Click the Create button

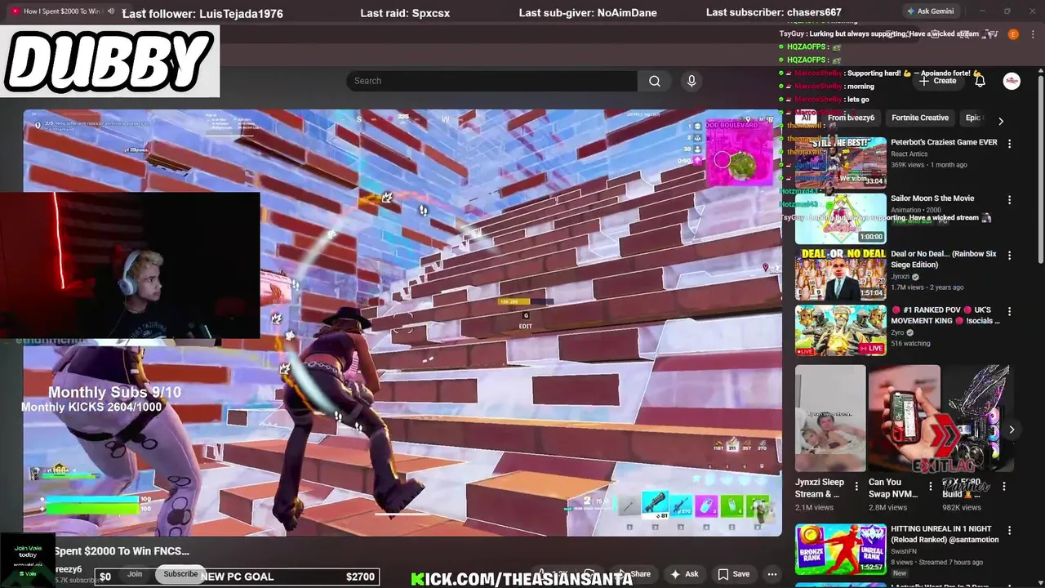click(x=937, y=81)
